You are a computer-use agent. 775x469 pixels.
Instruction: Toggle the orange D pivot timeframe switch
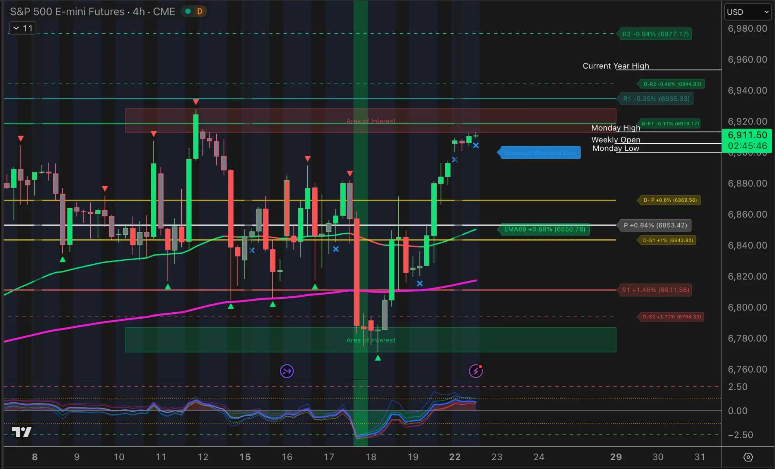point(200,12)
